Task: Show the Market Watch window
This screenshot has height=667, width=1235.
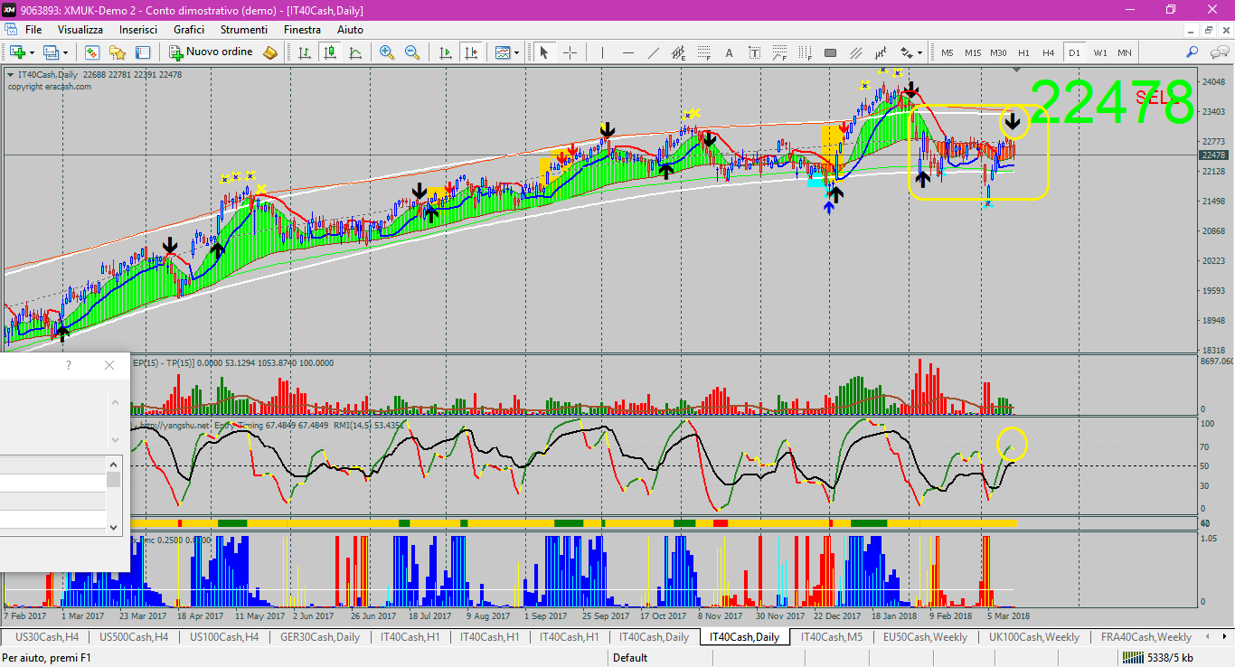Action: point(91,52)
